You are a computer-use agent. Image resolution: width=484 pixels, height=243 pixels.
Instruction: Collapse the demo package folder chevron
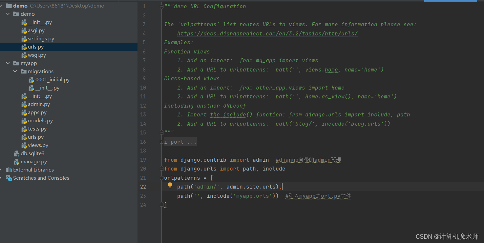[8, 14]
